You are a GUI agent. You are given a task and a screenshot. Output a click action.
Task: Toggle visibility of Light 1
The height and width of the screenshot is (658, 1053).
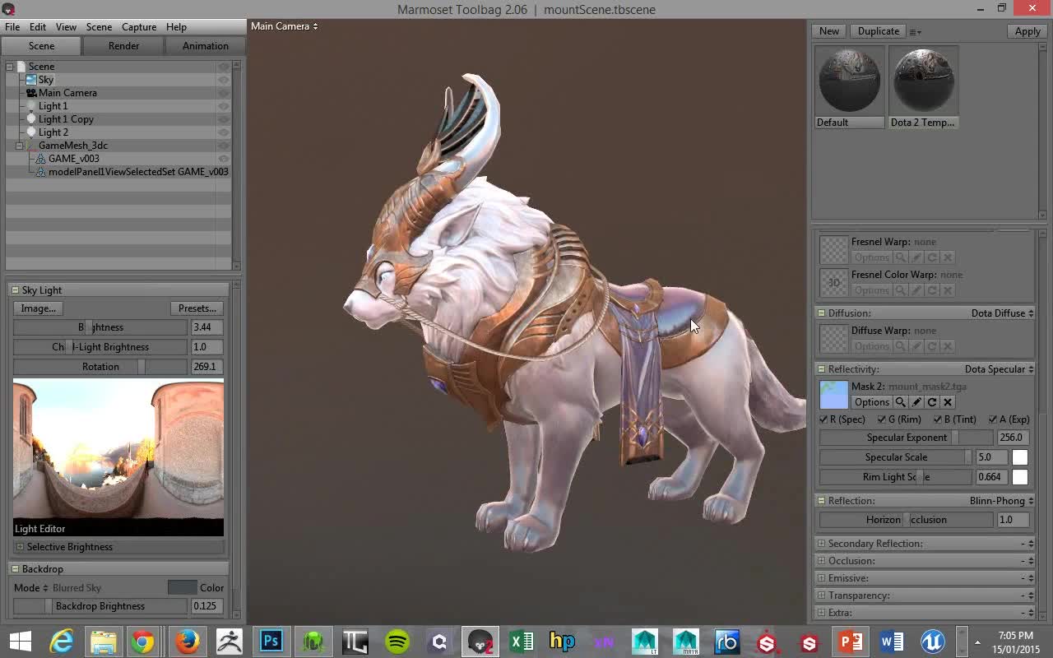[x=223, y=106]
